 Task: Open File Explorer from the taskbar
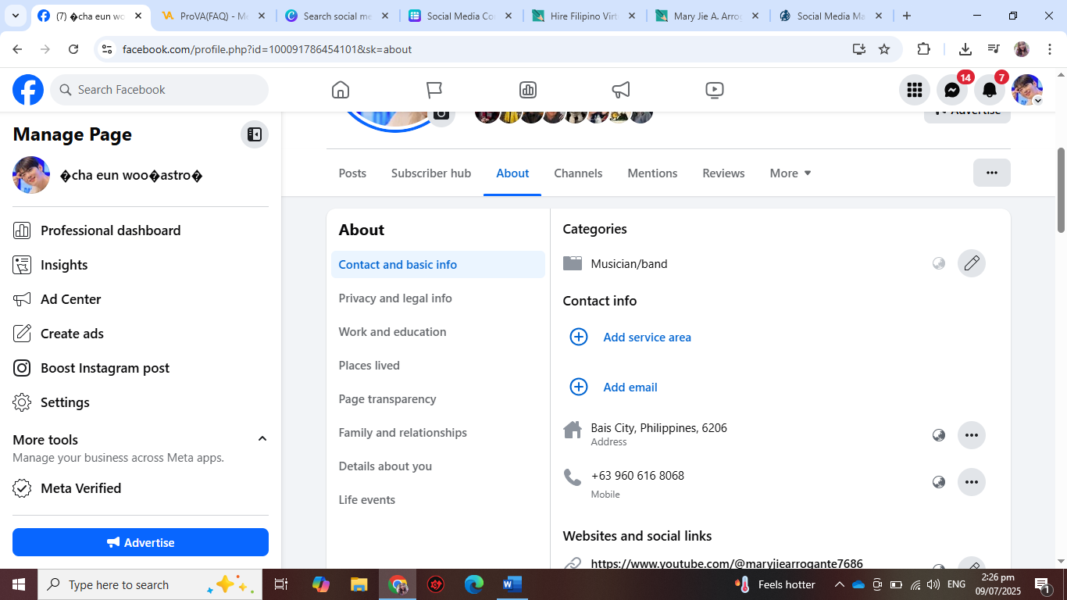coord(359,584)
